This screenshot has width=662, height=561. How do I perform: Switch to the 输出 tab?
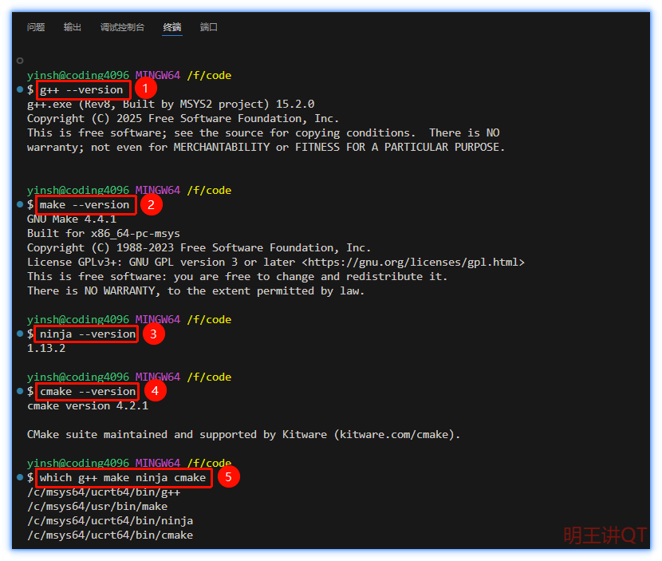72,26
